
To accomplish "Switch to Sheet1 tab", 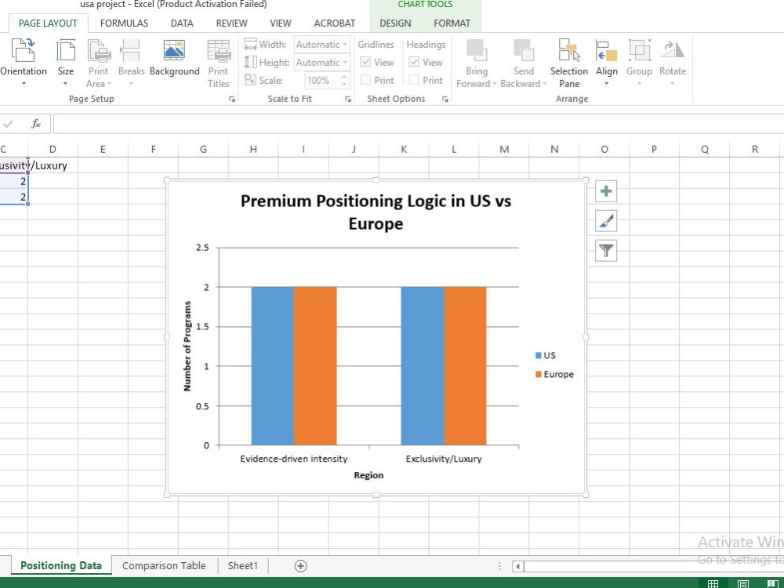I will tap(243, 566).
